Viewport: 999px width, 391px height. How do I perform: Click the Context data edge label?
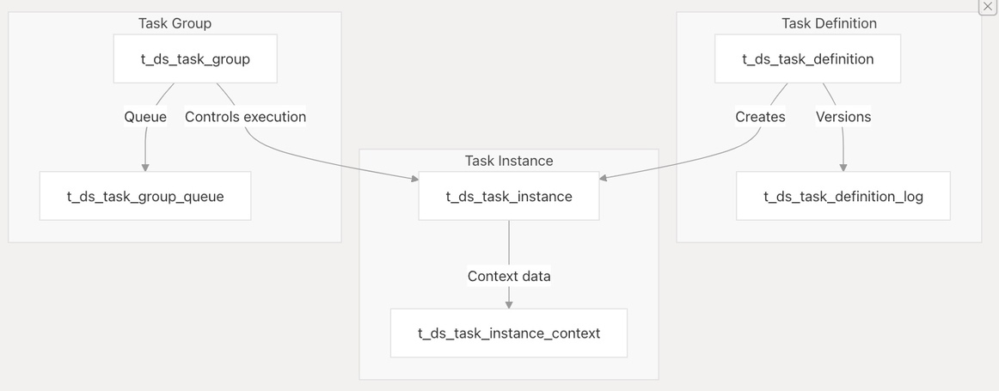pyautogui.click(x=509, y=276)
